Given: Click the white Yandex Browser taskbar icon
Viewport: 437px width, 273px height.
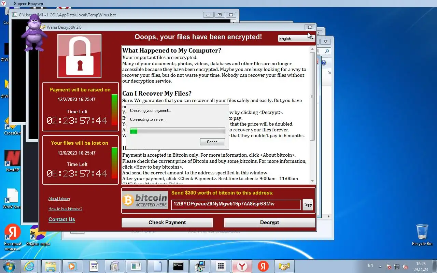Looking at the screenshot, I should click(242, 266).
